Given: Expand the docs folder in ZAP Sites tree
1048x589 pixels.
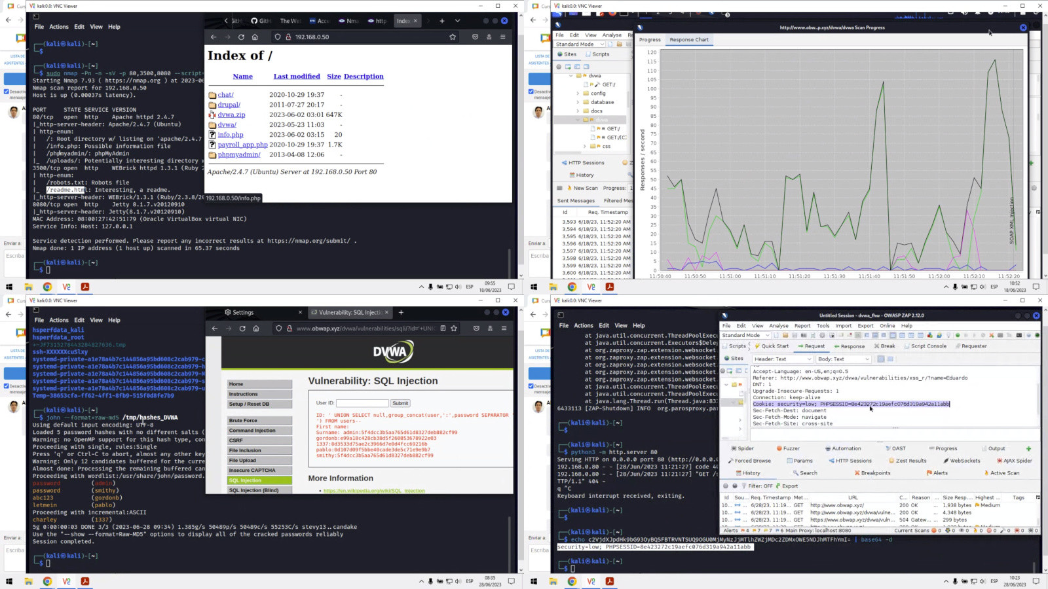Looking at the screenshot, I should click(578, 111).
